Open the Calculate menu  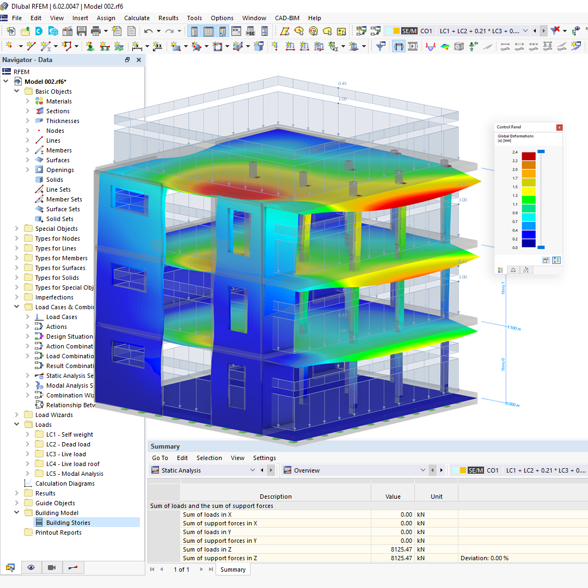[137, 17]
